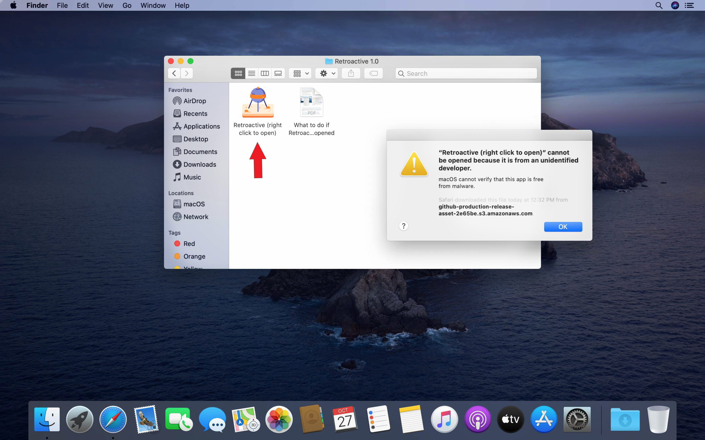705x440 pixels.
Task: Go back in Finder window
Action: 174,73
